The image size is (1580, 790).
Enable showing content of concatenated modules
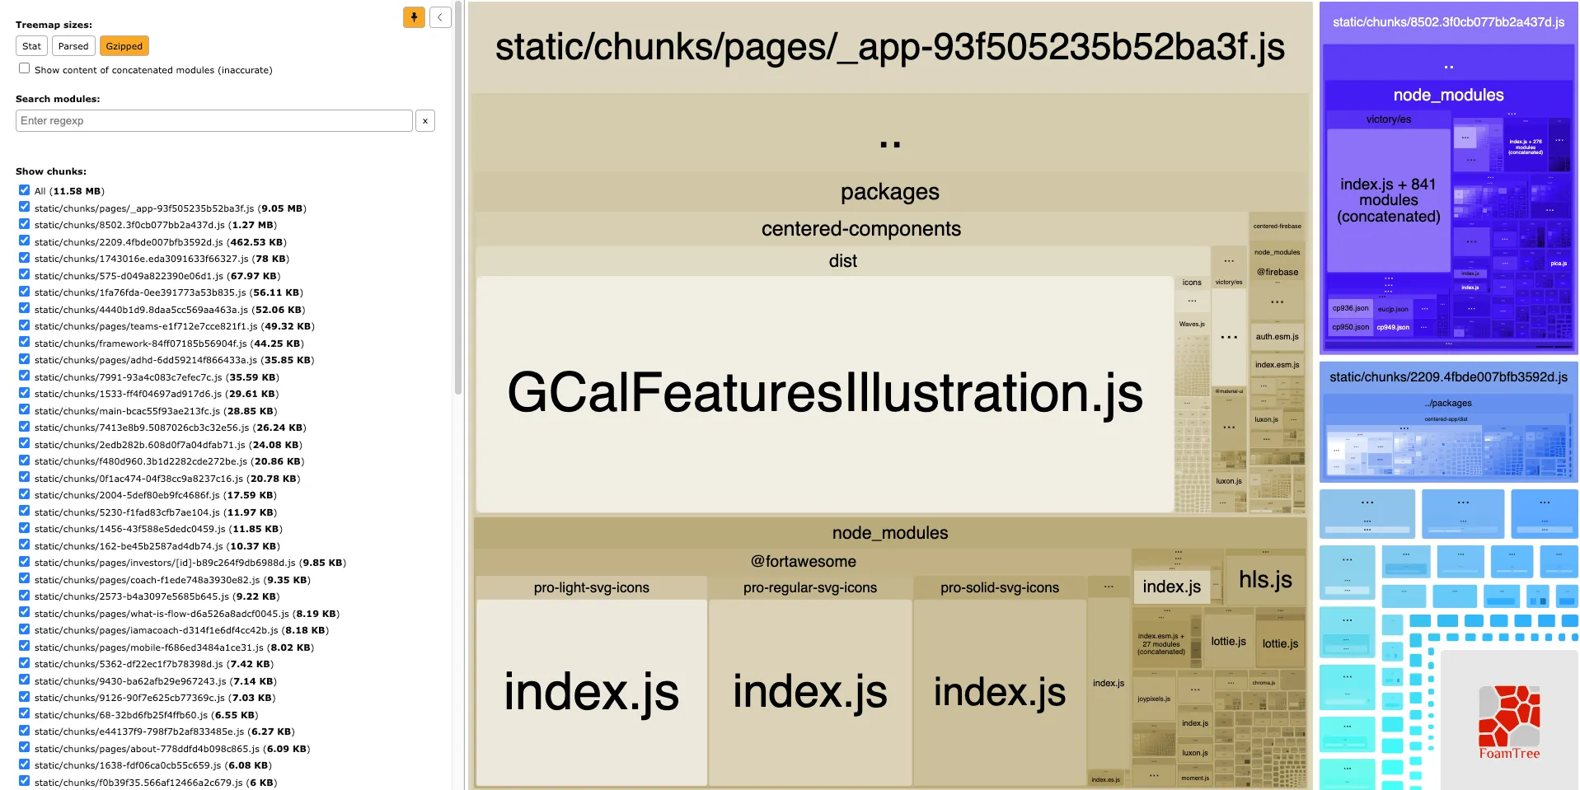pos(24,68)
